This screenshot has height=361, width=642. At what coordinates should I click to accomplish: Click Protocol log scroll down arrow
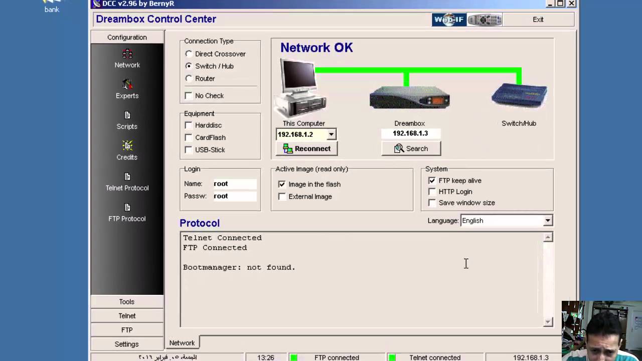[x=548, y=322]
